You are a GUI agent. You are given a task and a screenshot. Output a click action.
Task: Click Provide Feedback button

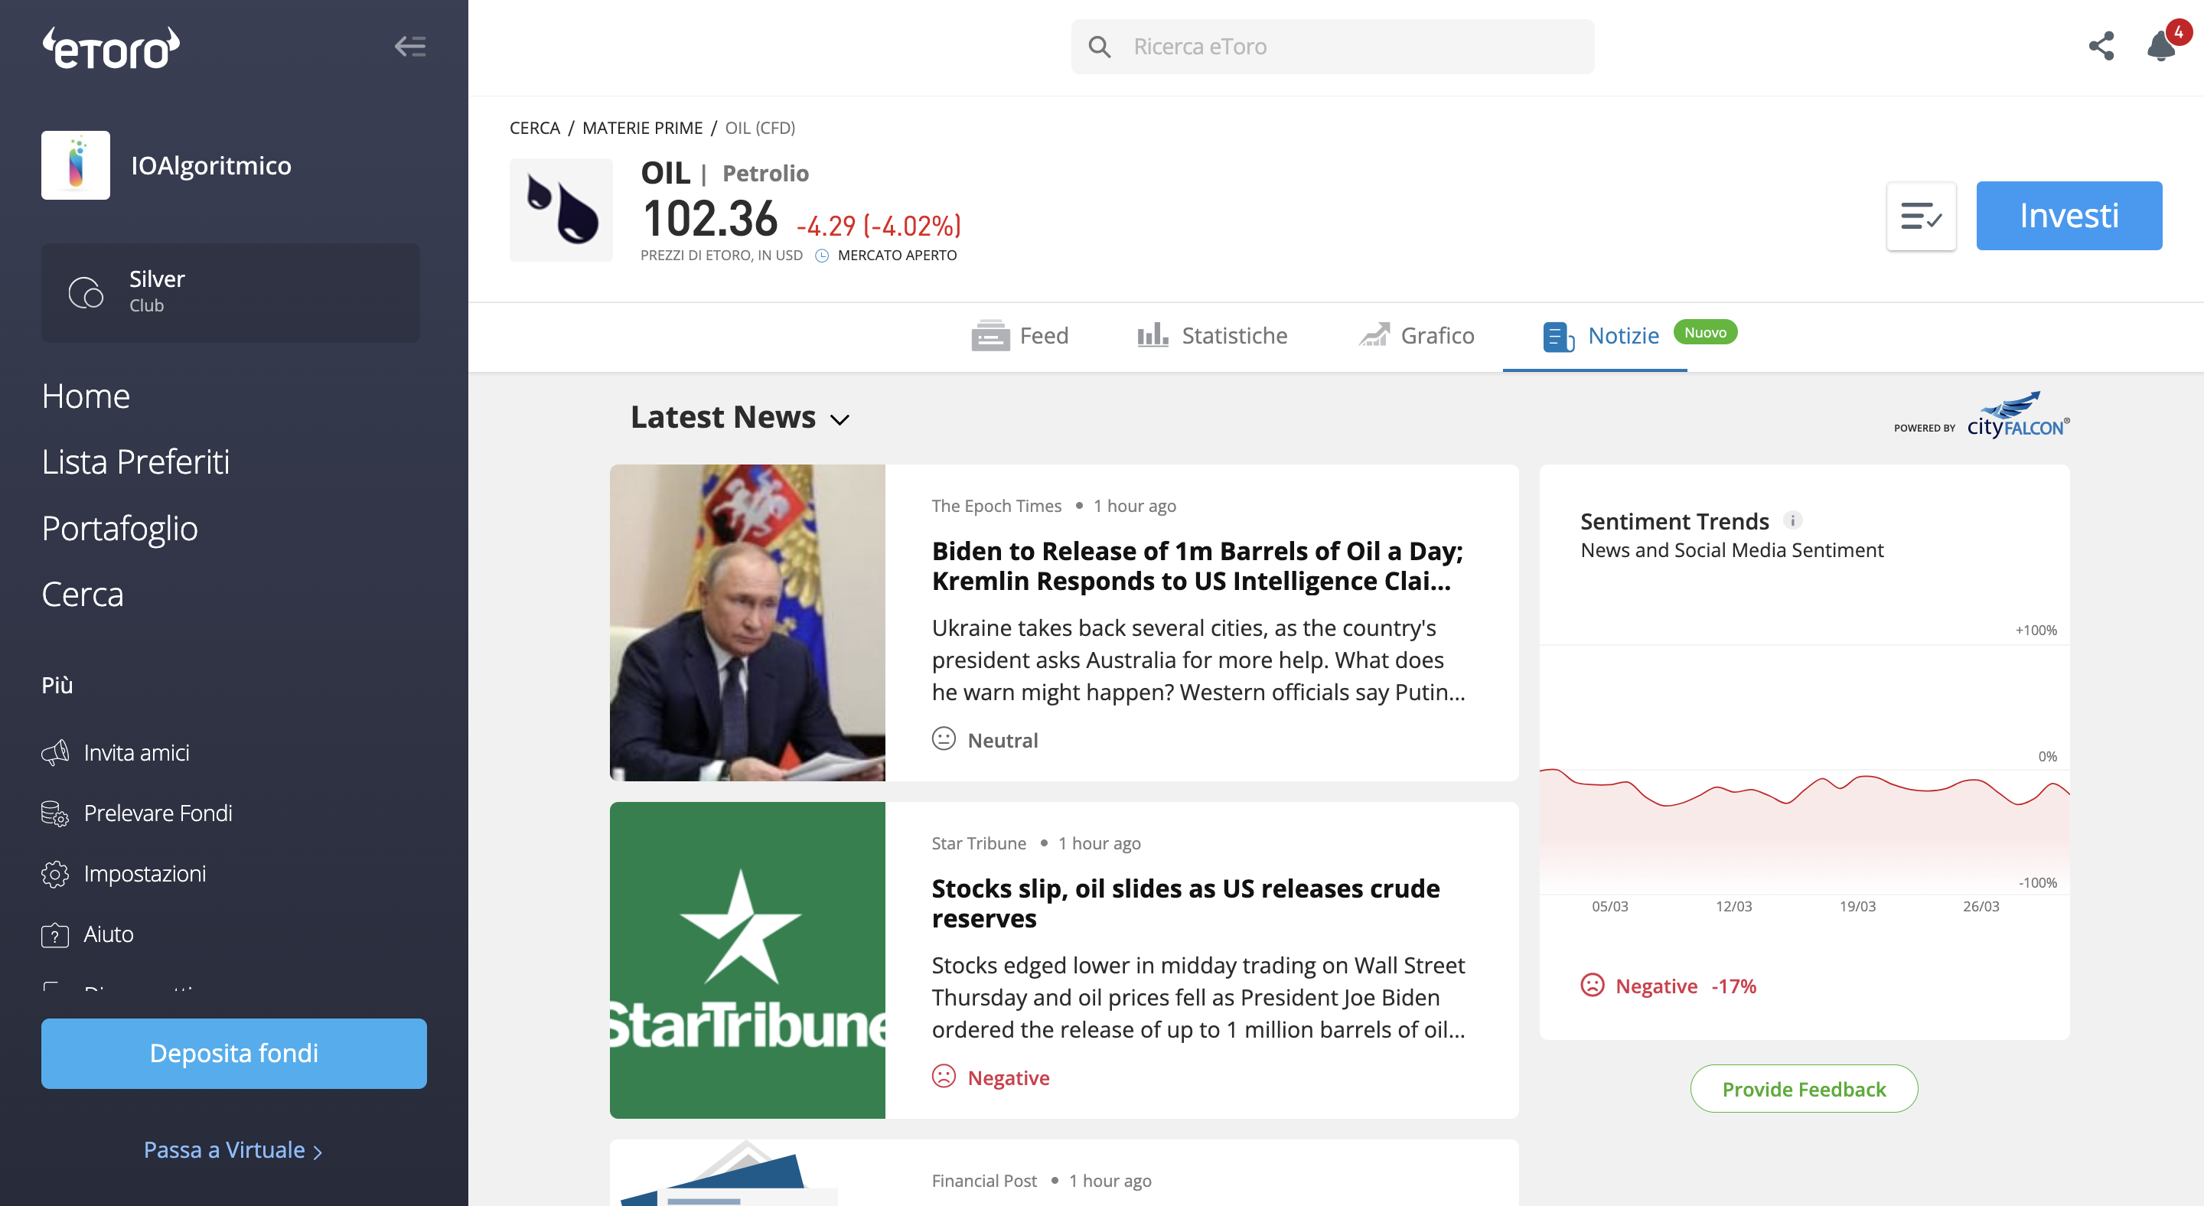1804,1089
